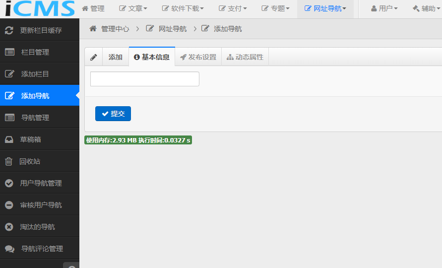Switch to the 发布设置 tab
Viewport: 442px width, 268px height.
pos(198,57)
